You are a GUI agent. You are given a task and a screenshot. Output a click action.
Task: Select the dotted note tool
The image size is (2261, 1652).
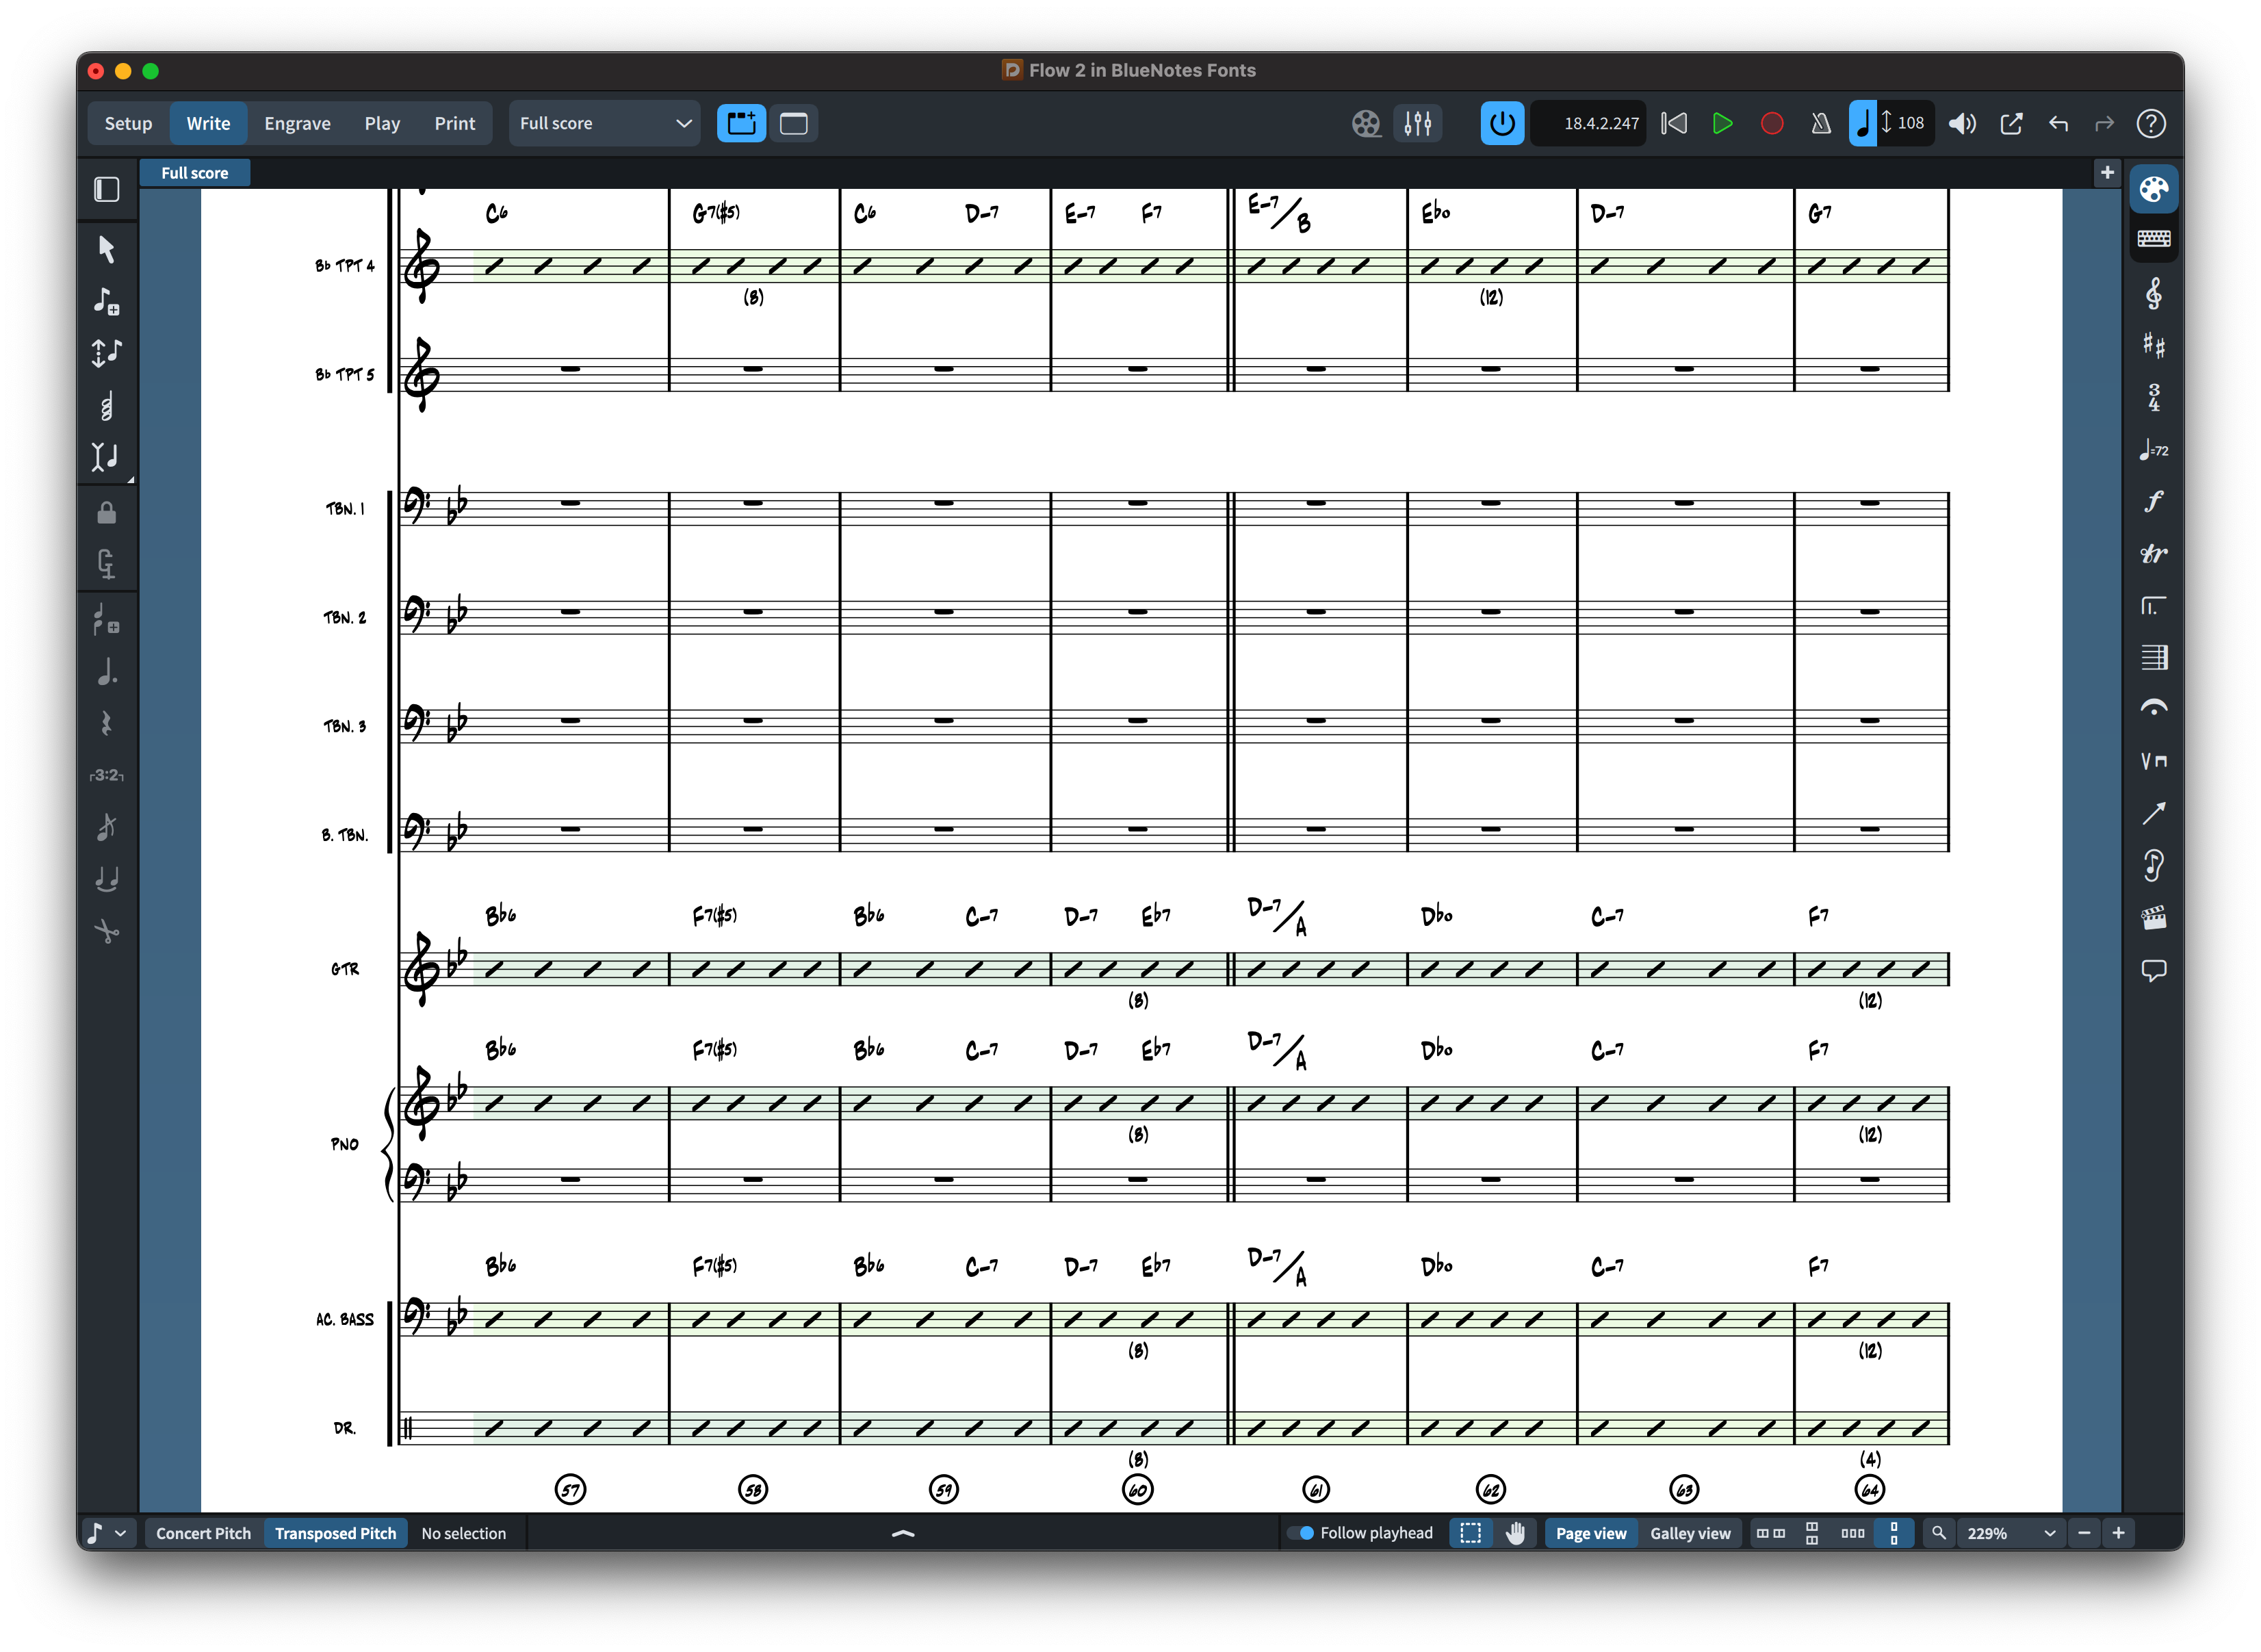107,673
